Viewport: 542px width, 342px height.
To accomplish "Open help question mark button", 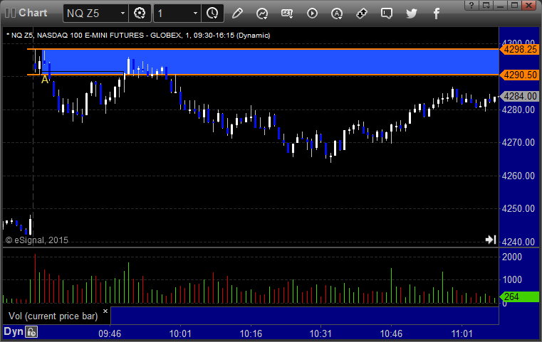I will [x=471, y=5].
